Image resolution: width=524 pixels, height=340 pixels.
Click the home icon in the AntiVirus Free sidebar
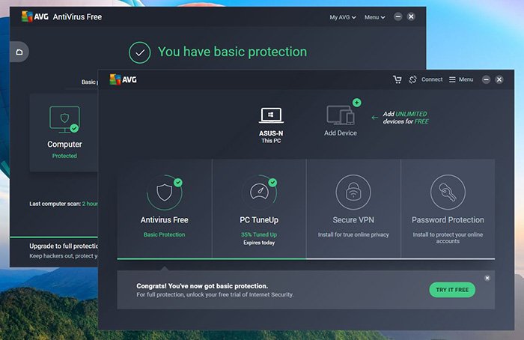(x=19, y=52)
